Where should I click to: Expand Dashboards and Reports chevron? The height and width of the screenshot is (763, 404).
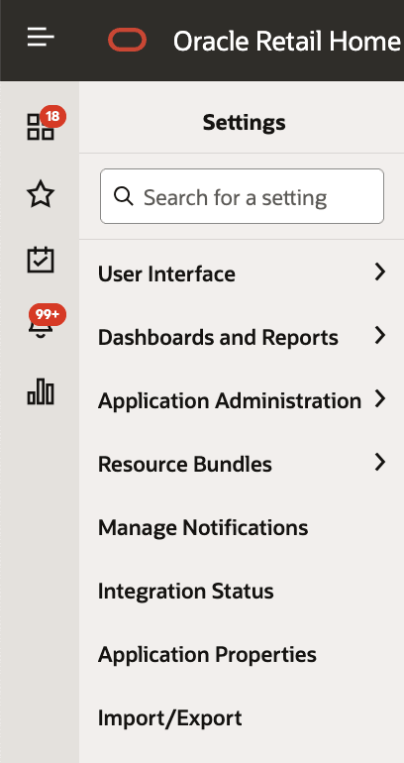pos(380,335)
